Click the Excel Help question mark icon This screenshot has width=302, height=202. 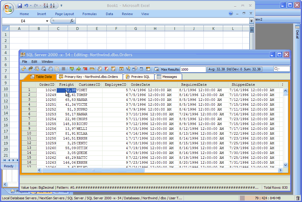(x=231, y=13)
